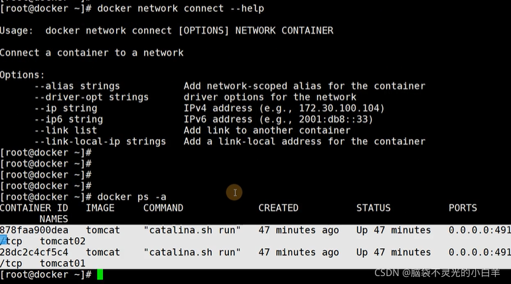The image size is (511, 284).
Task: Click 'driver options for the network' description
Action: coord(270,97)
